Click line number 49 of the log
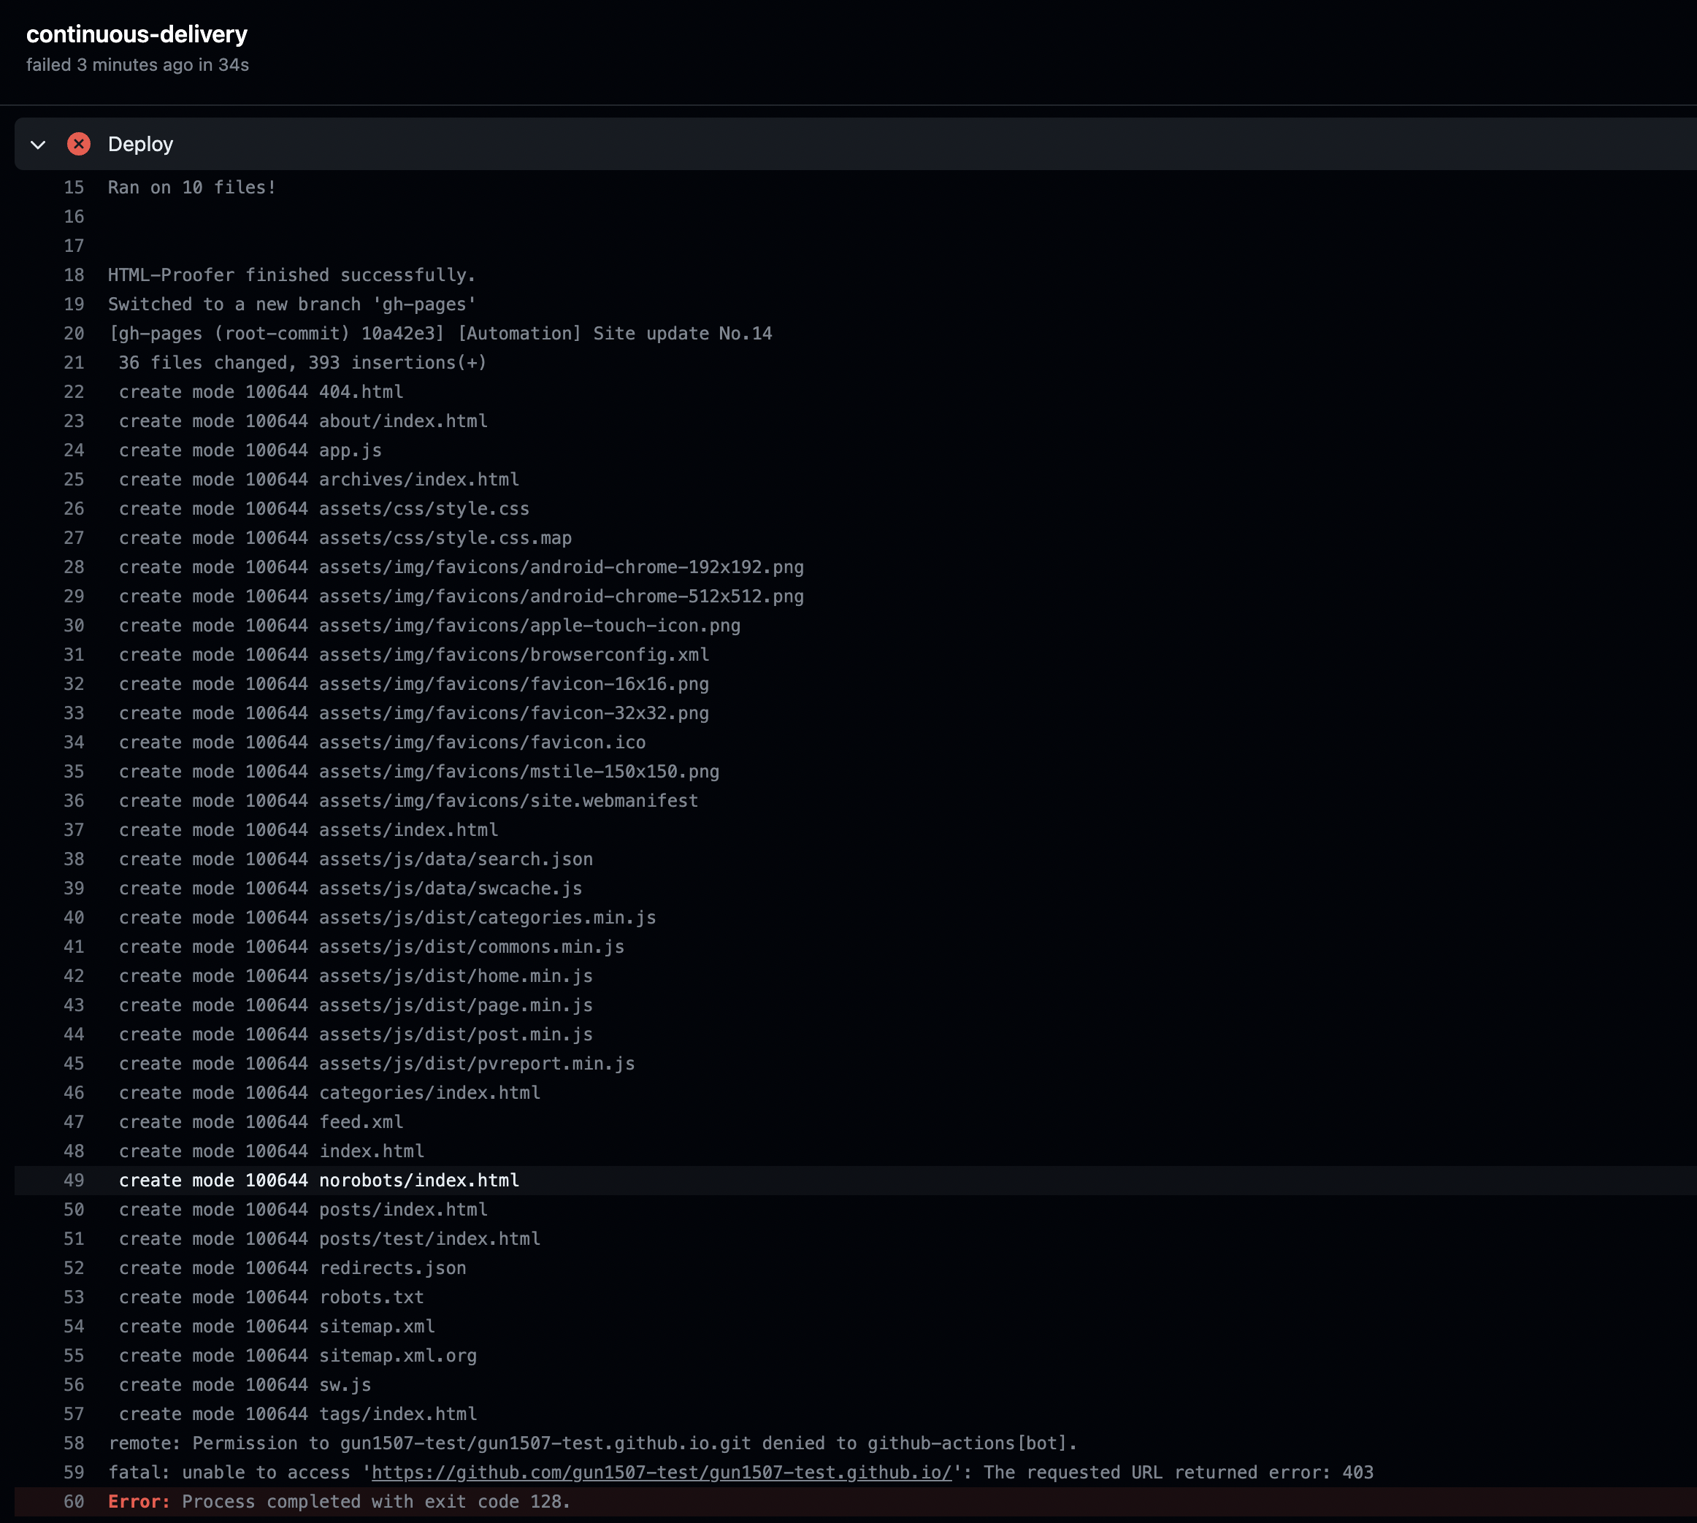This screenshot has height=1523, width=1697. pos(74,1180)
